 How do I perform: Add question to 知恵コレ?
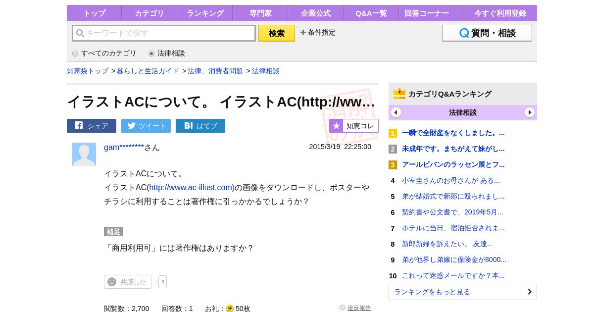(x=354, y=126)
